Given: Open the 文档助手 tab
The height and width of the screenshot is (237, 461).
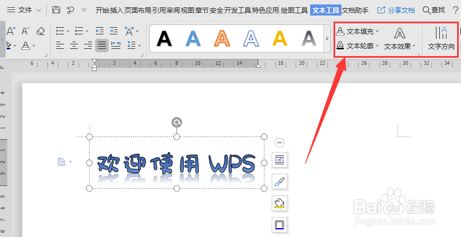Looking at the screenshot, I should click(355, 10).
